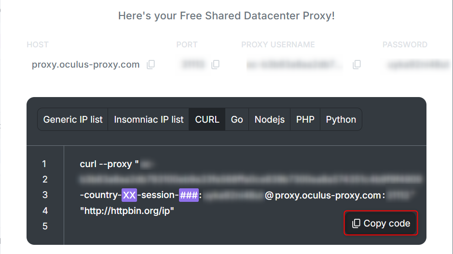Click the Copy code button
Image resolution: width=453 pixels, height=254 pixels.
(x=381, y=223)
